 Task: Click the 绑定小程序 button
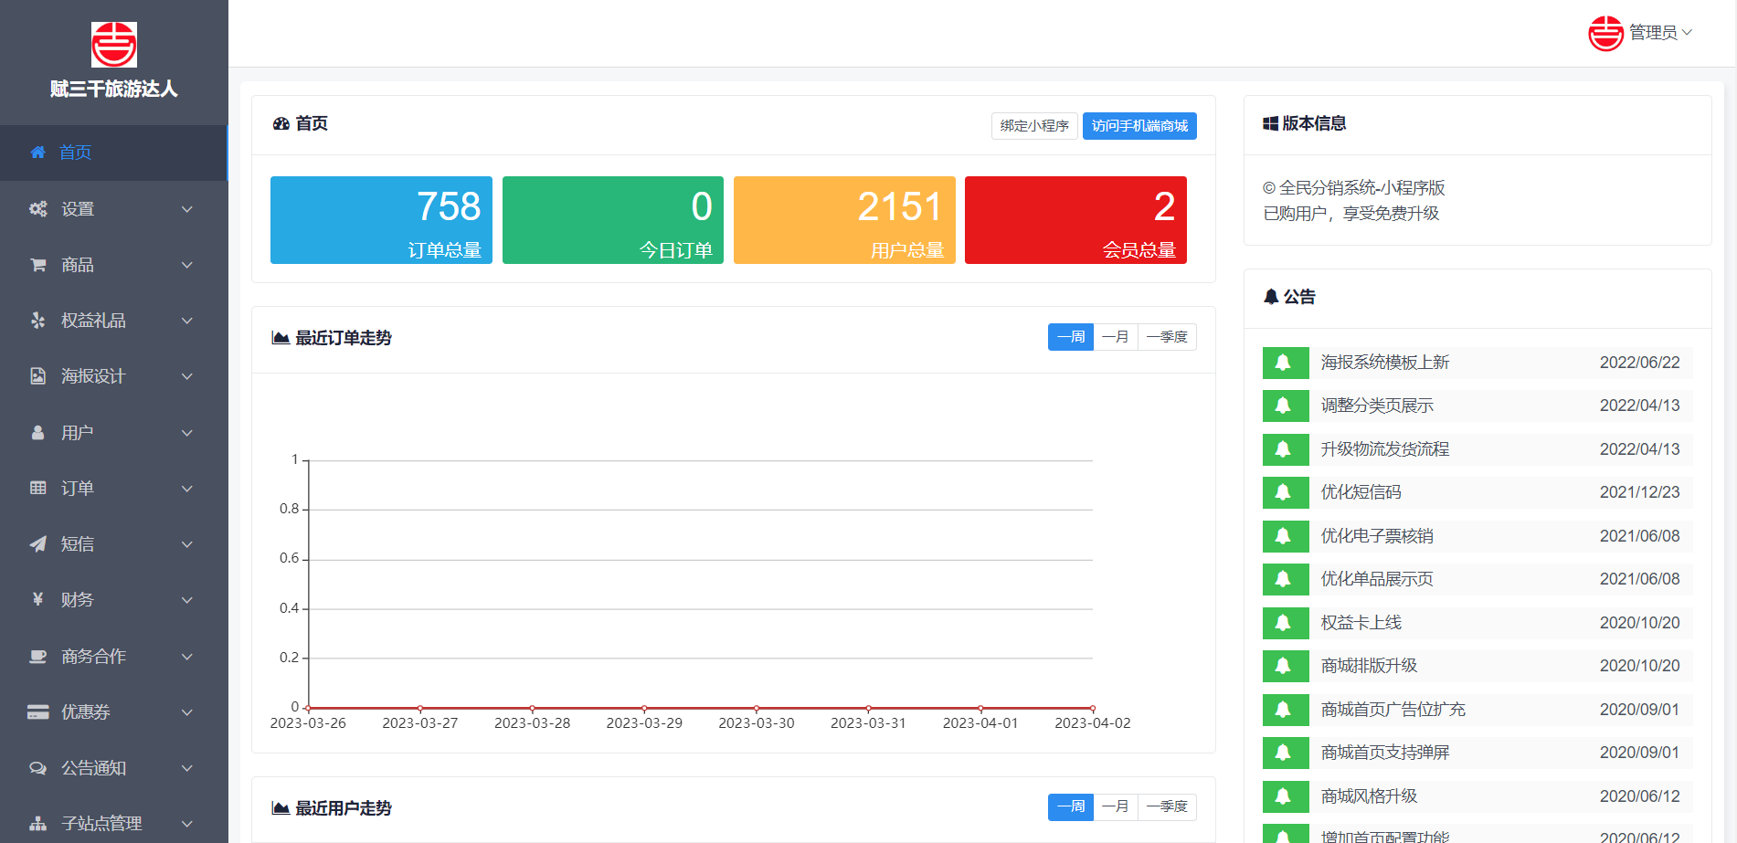[1034, 126]
